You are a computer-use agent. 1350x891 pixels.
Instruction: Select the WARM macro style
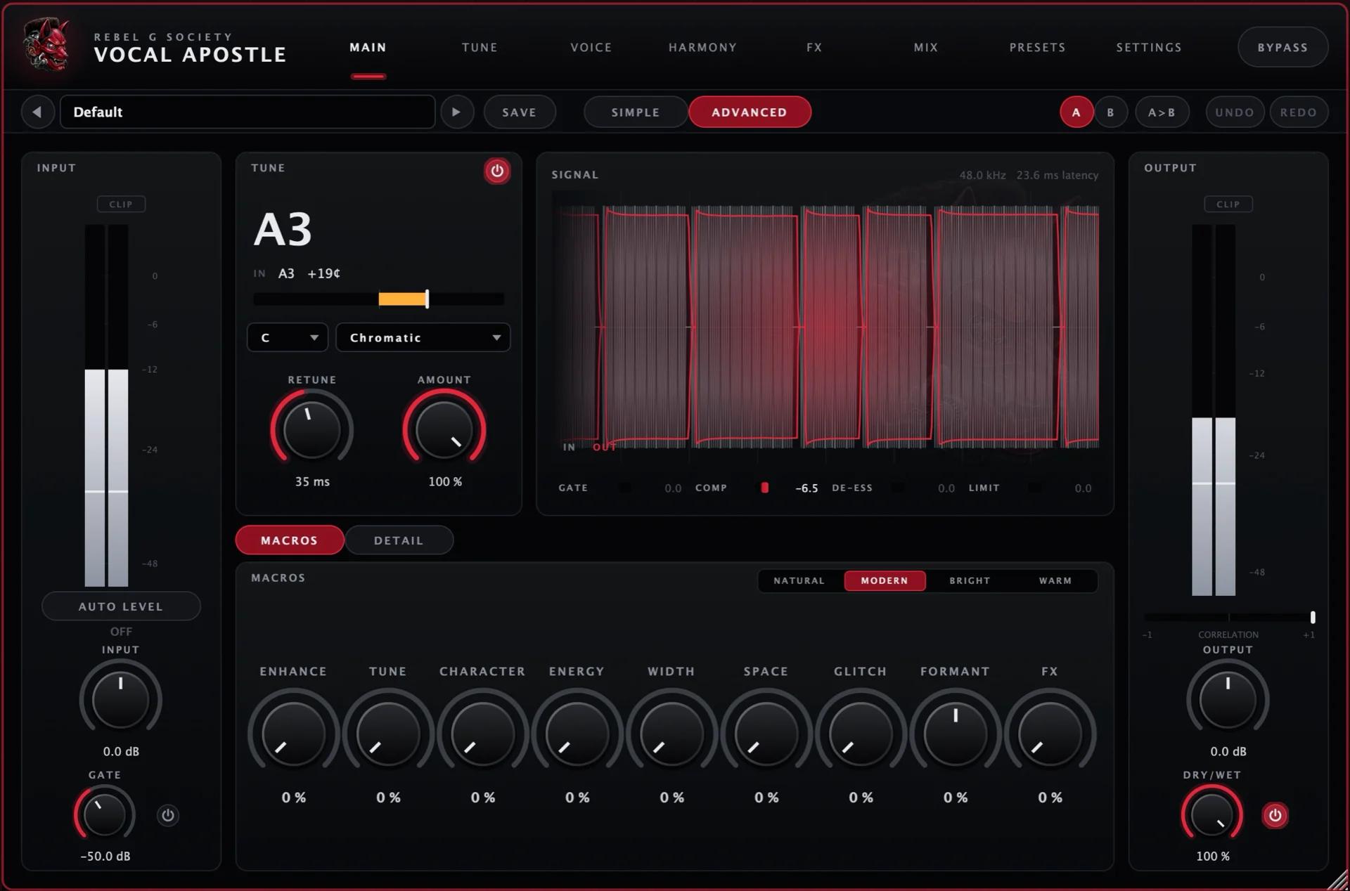click(x=1055, y=580)
